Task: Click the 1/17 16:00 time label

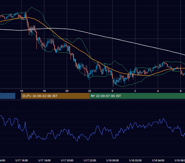Action: click(21, 160)
